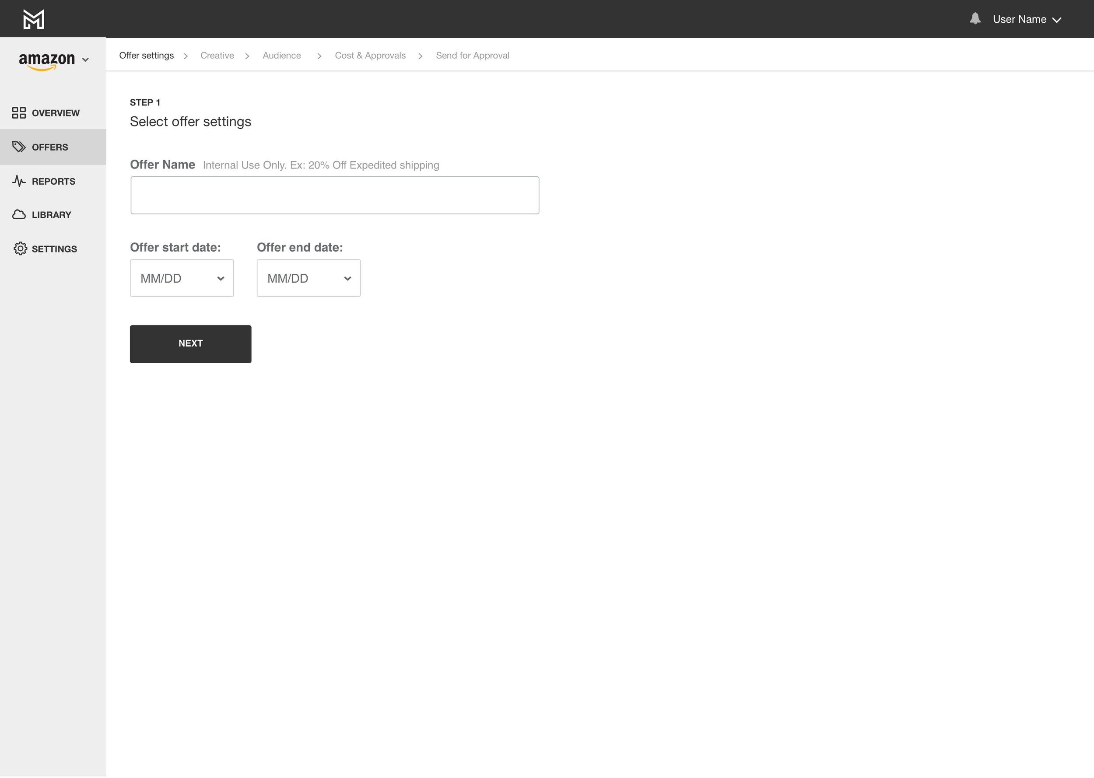
Task: Click the NEXT button
Action: coord(191,344)
